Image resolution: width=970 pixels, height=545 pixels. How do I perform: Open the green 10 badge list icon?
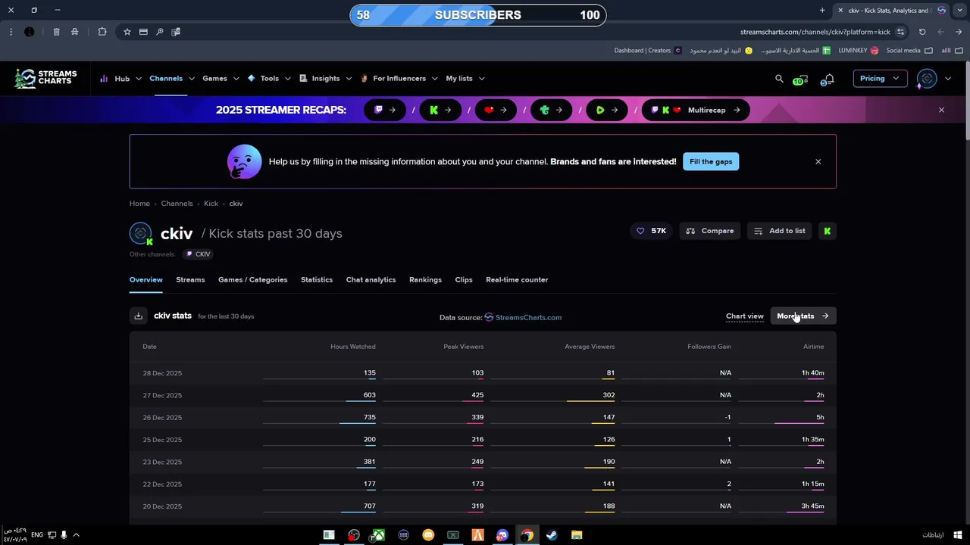coord(800,79)
